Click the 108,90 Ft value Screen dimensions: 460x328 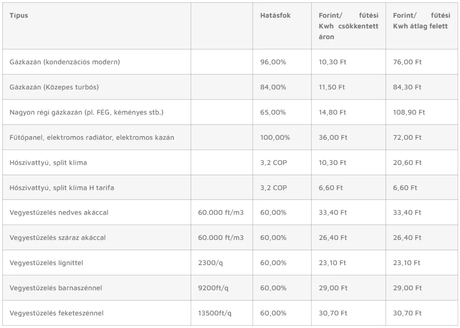(409, 112)
